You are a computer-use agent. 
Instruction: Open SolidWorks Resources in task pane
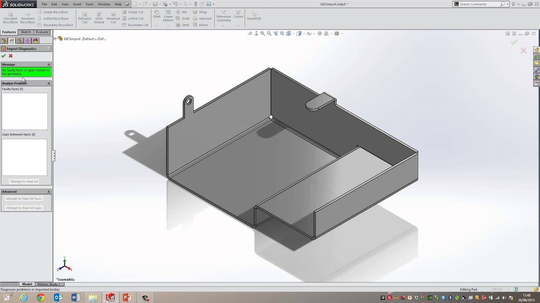coord(537,50)
